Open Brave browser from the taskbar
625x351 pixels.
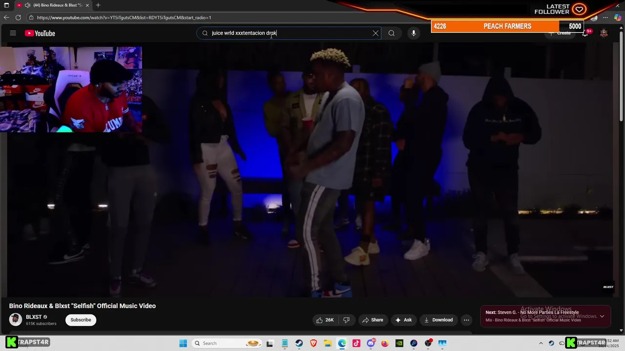point(313,343)
